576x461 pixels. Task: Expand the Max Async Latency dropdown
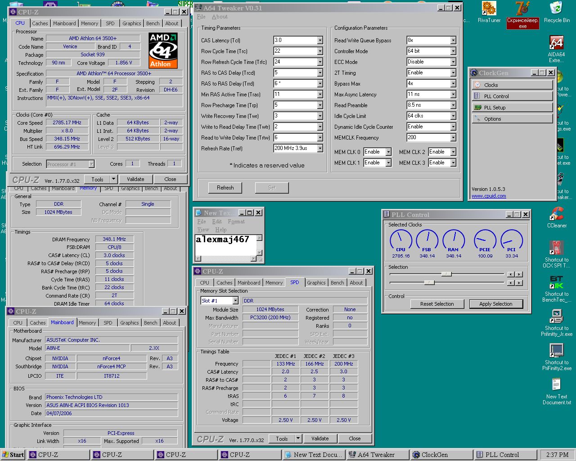pyautogui.click(x=453, y=94)
